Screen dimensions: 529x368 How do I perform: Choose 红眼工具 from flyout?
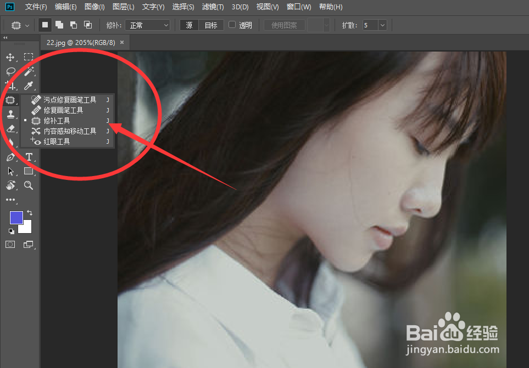point(68,141)
